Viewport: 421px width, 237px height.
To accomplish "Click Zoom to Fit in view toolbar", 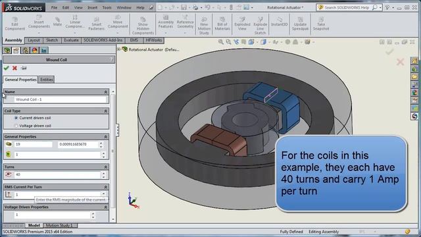I will coord(221,42).
